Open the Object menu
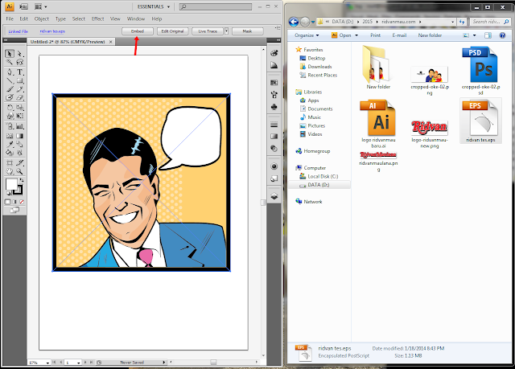 tap(42, 18)
